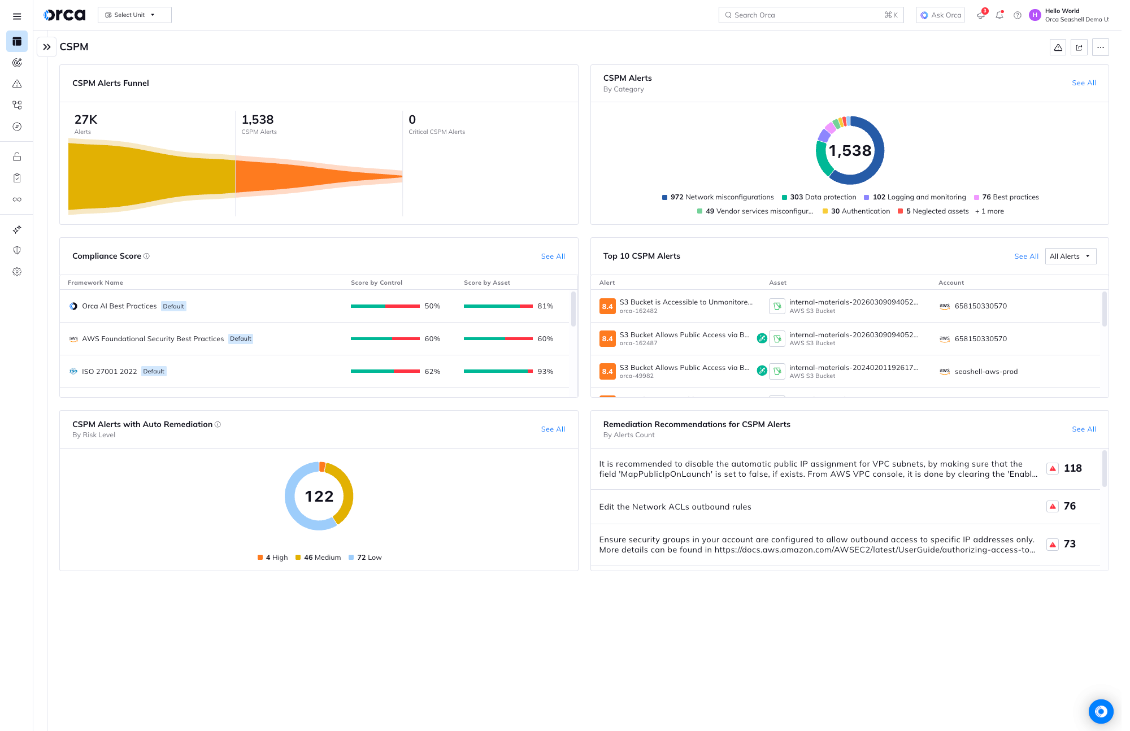
Task: Open the Compliance clipboard sidebar icon
Action: [x=17, y=178]
